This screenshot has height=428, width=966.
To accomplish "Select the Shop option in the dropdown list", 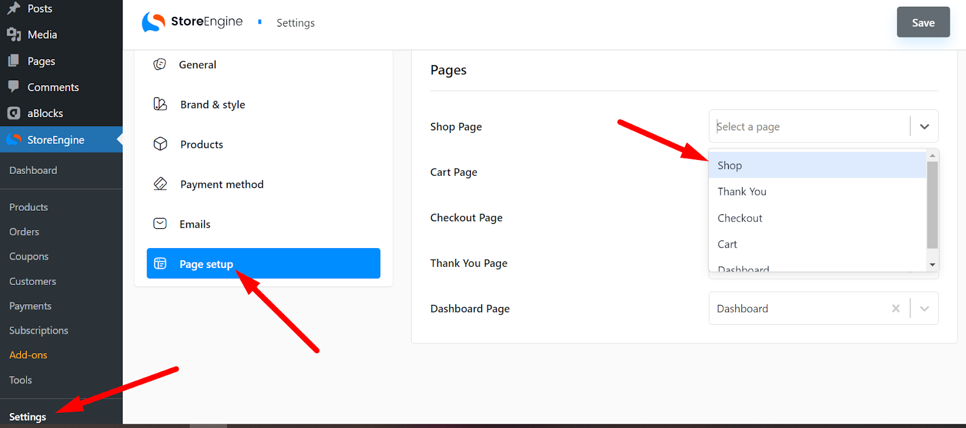I will tap(817, 165).
